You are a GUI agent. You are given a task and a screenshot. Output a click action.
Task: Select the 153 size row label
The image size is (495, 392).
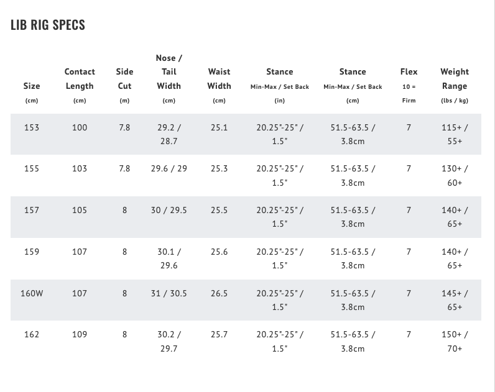(x=32, y=127)
